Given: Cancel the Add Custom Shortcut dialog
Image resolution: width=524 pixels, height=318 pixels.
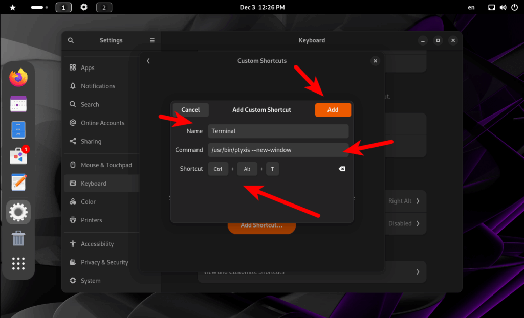Looking at the screenshot, I should (190, 110).
